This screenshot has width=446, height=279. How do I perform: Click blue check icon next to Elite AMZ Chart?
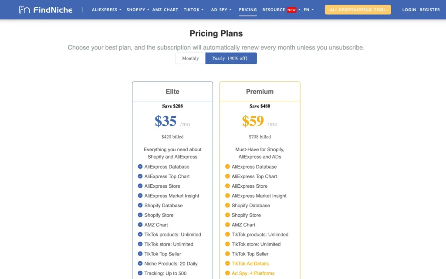click(x=140, y=225)
